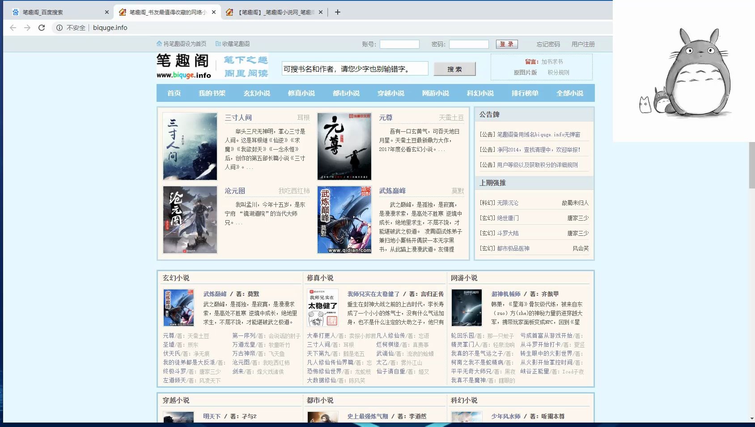Open a new browser tab with the plus icon
Screen dimensions: 755x427
coord(338,12)
